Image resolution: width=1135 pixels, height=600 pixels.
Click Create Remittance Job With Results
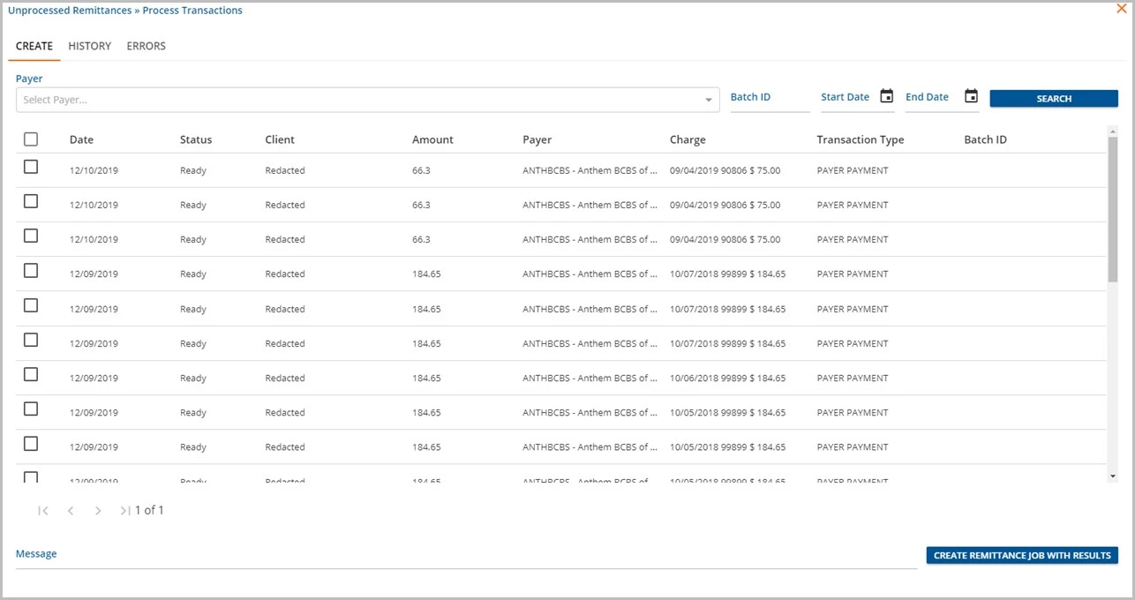[1022, 556]
